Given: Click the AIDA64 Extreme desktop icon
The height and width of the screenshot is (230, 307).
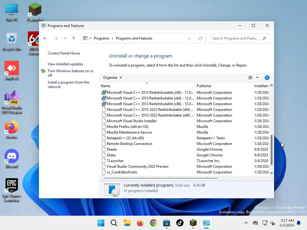Looking at the screenshot, I should 34,43.
